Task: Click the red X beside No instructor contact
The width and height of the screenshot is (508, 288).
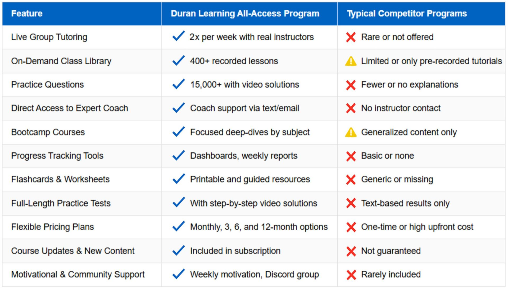Action: point(351,108)
